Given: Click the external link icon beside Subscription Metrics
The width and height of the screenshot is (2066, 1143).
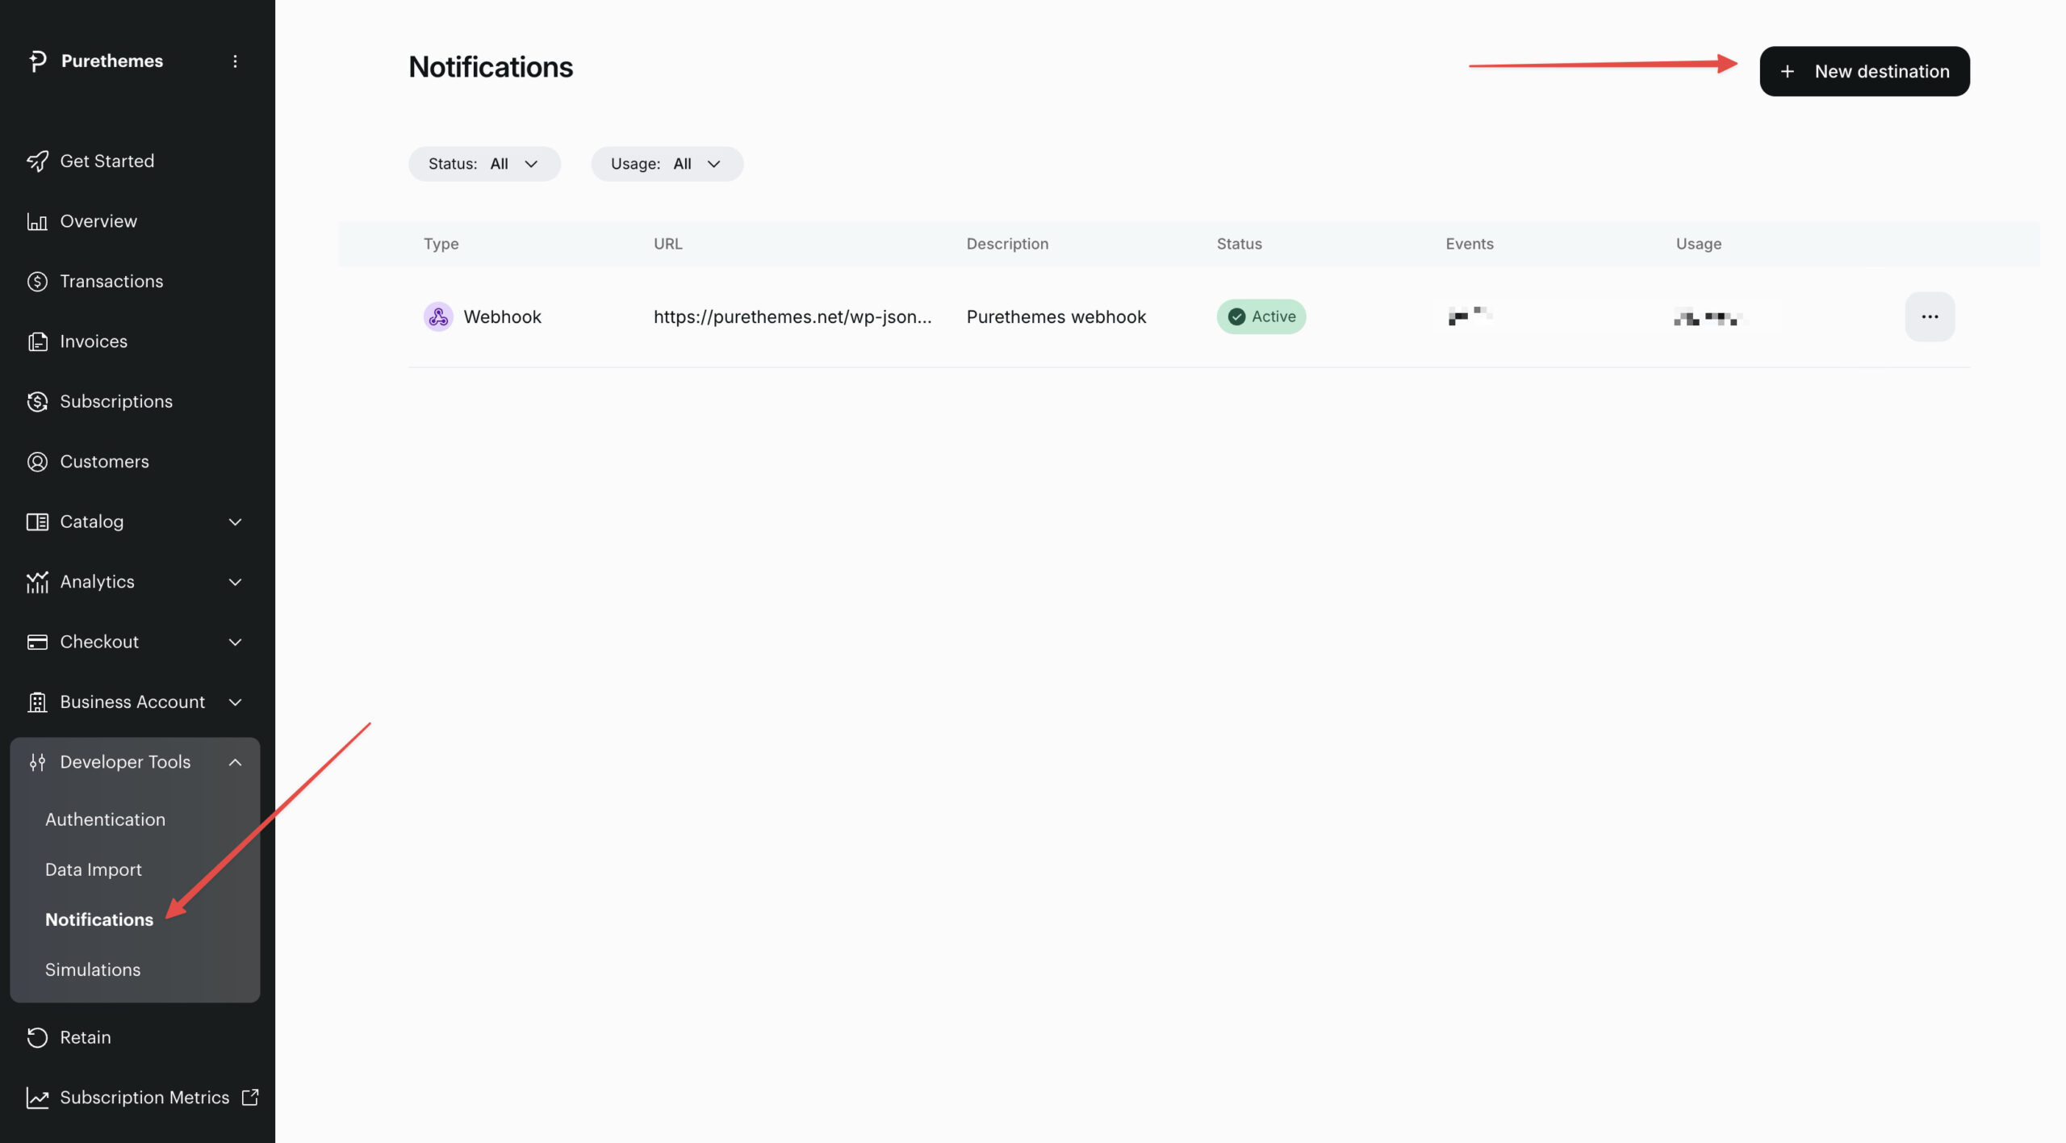Looking at the screenshot, I should pyautogui.click(x=250, y=1097).
